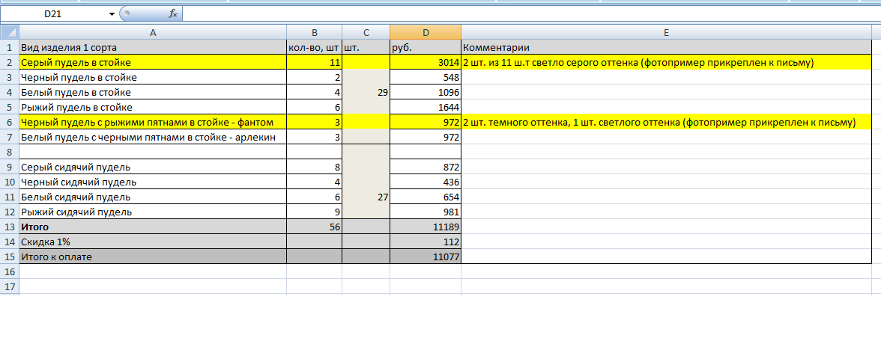Viewport: 881px width, 344px height.
Task: Click the total amount cell 11189
Action: pos(426,227)
